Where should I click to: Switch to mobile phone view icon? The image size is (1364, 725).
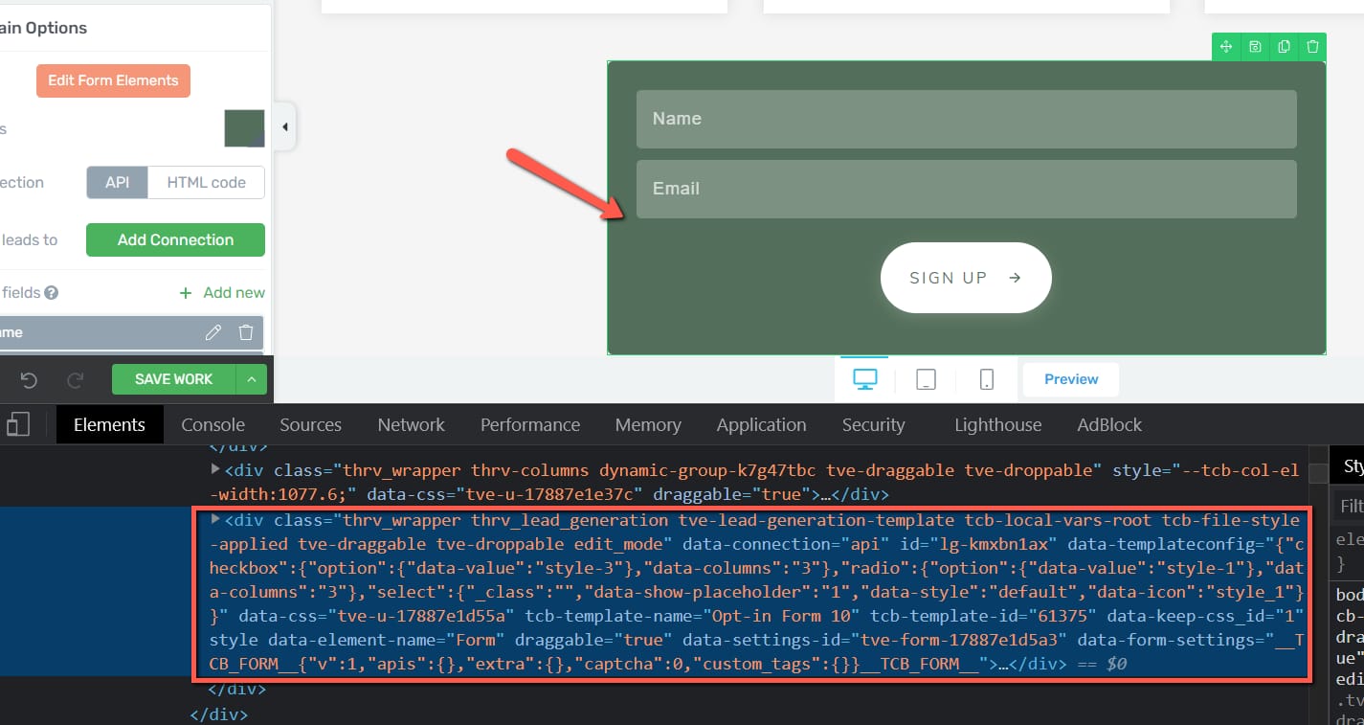987,380
